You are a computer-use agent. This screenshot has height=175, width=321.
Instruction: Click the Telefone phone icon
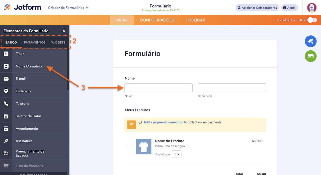[x=6, y=103]
